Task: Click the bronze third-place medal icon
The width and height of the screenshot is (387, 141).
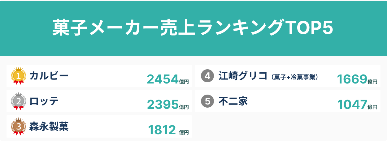Action: (18, 126)
